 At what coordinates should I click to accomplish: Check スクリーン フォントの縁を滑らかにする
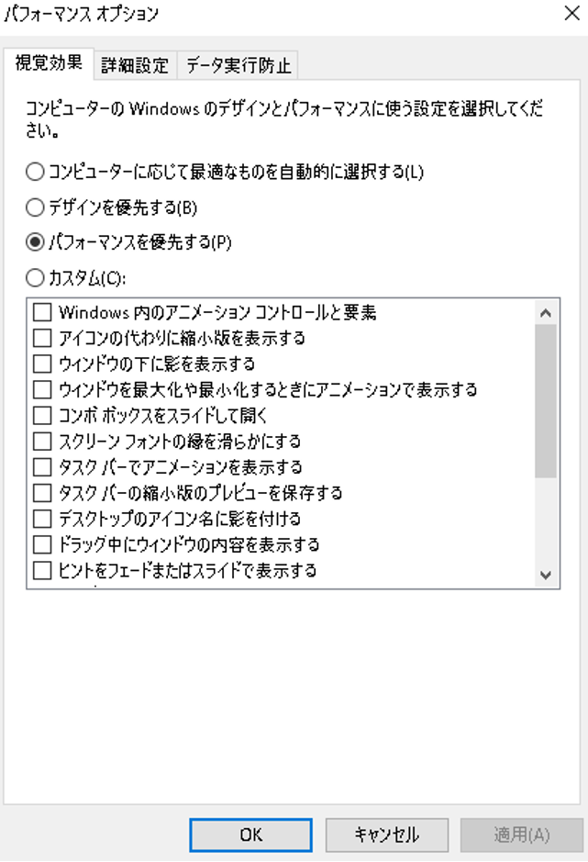pos(42,442)
